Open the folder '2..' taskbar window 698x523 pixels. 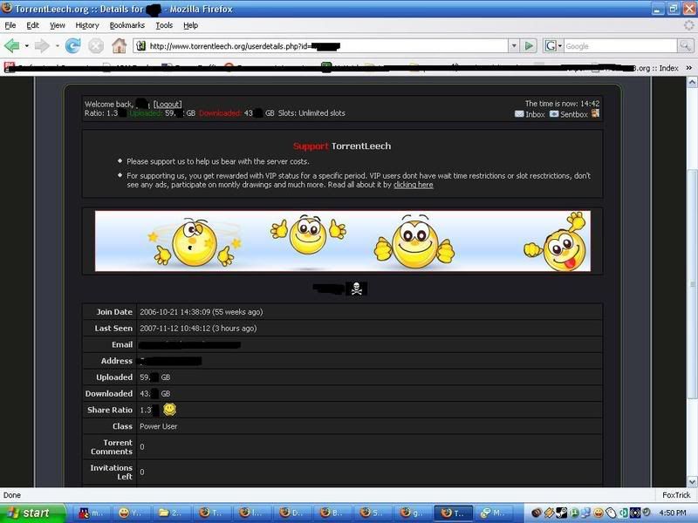point(171,513)
